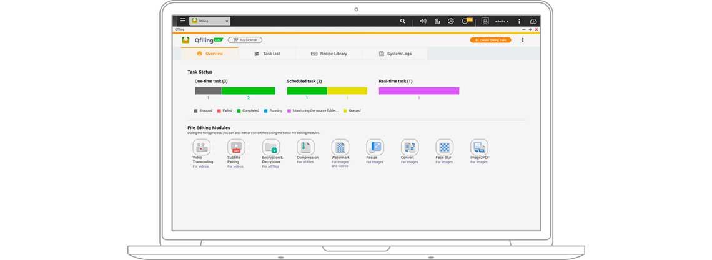Expand the admin user dropdown
The height and width of the screenshot is (260, 712).
501,21
